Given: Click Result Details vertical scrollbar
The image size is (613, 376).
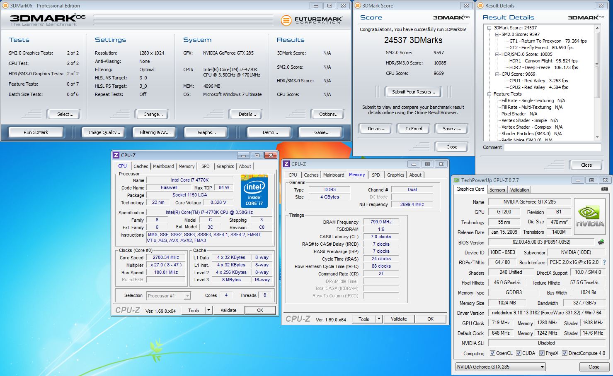Looking at the screenshot, I should coord(597,65).
